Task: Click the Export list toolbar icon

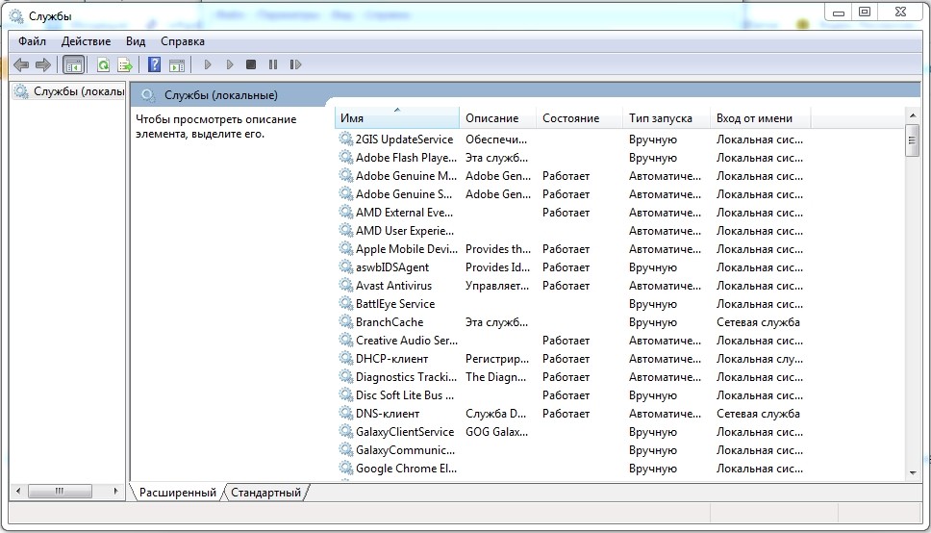Action: click(x=125, y=64)
